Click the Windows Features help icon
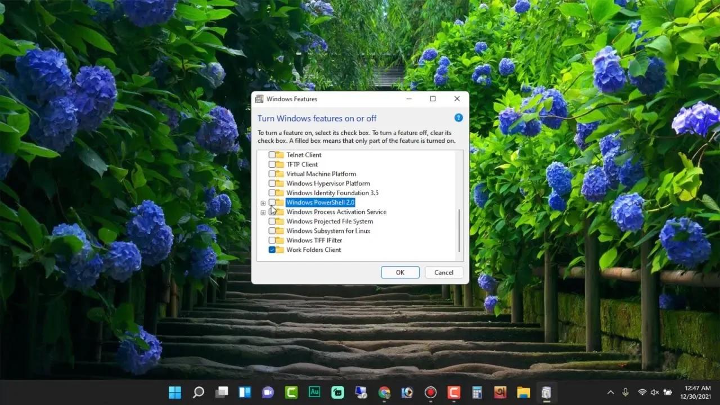 (458, 118)
